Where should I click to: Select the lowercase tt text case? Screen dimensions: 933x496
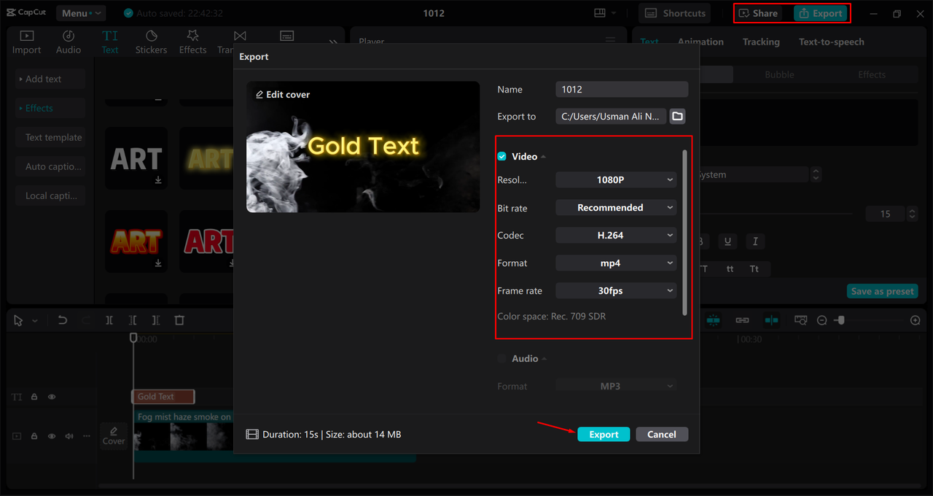[x=730, y=269]
